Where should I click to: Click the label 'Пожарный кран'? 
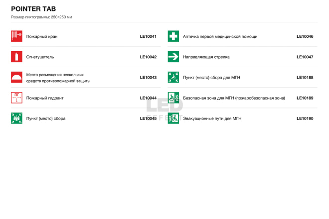42,36
